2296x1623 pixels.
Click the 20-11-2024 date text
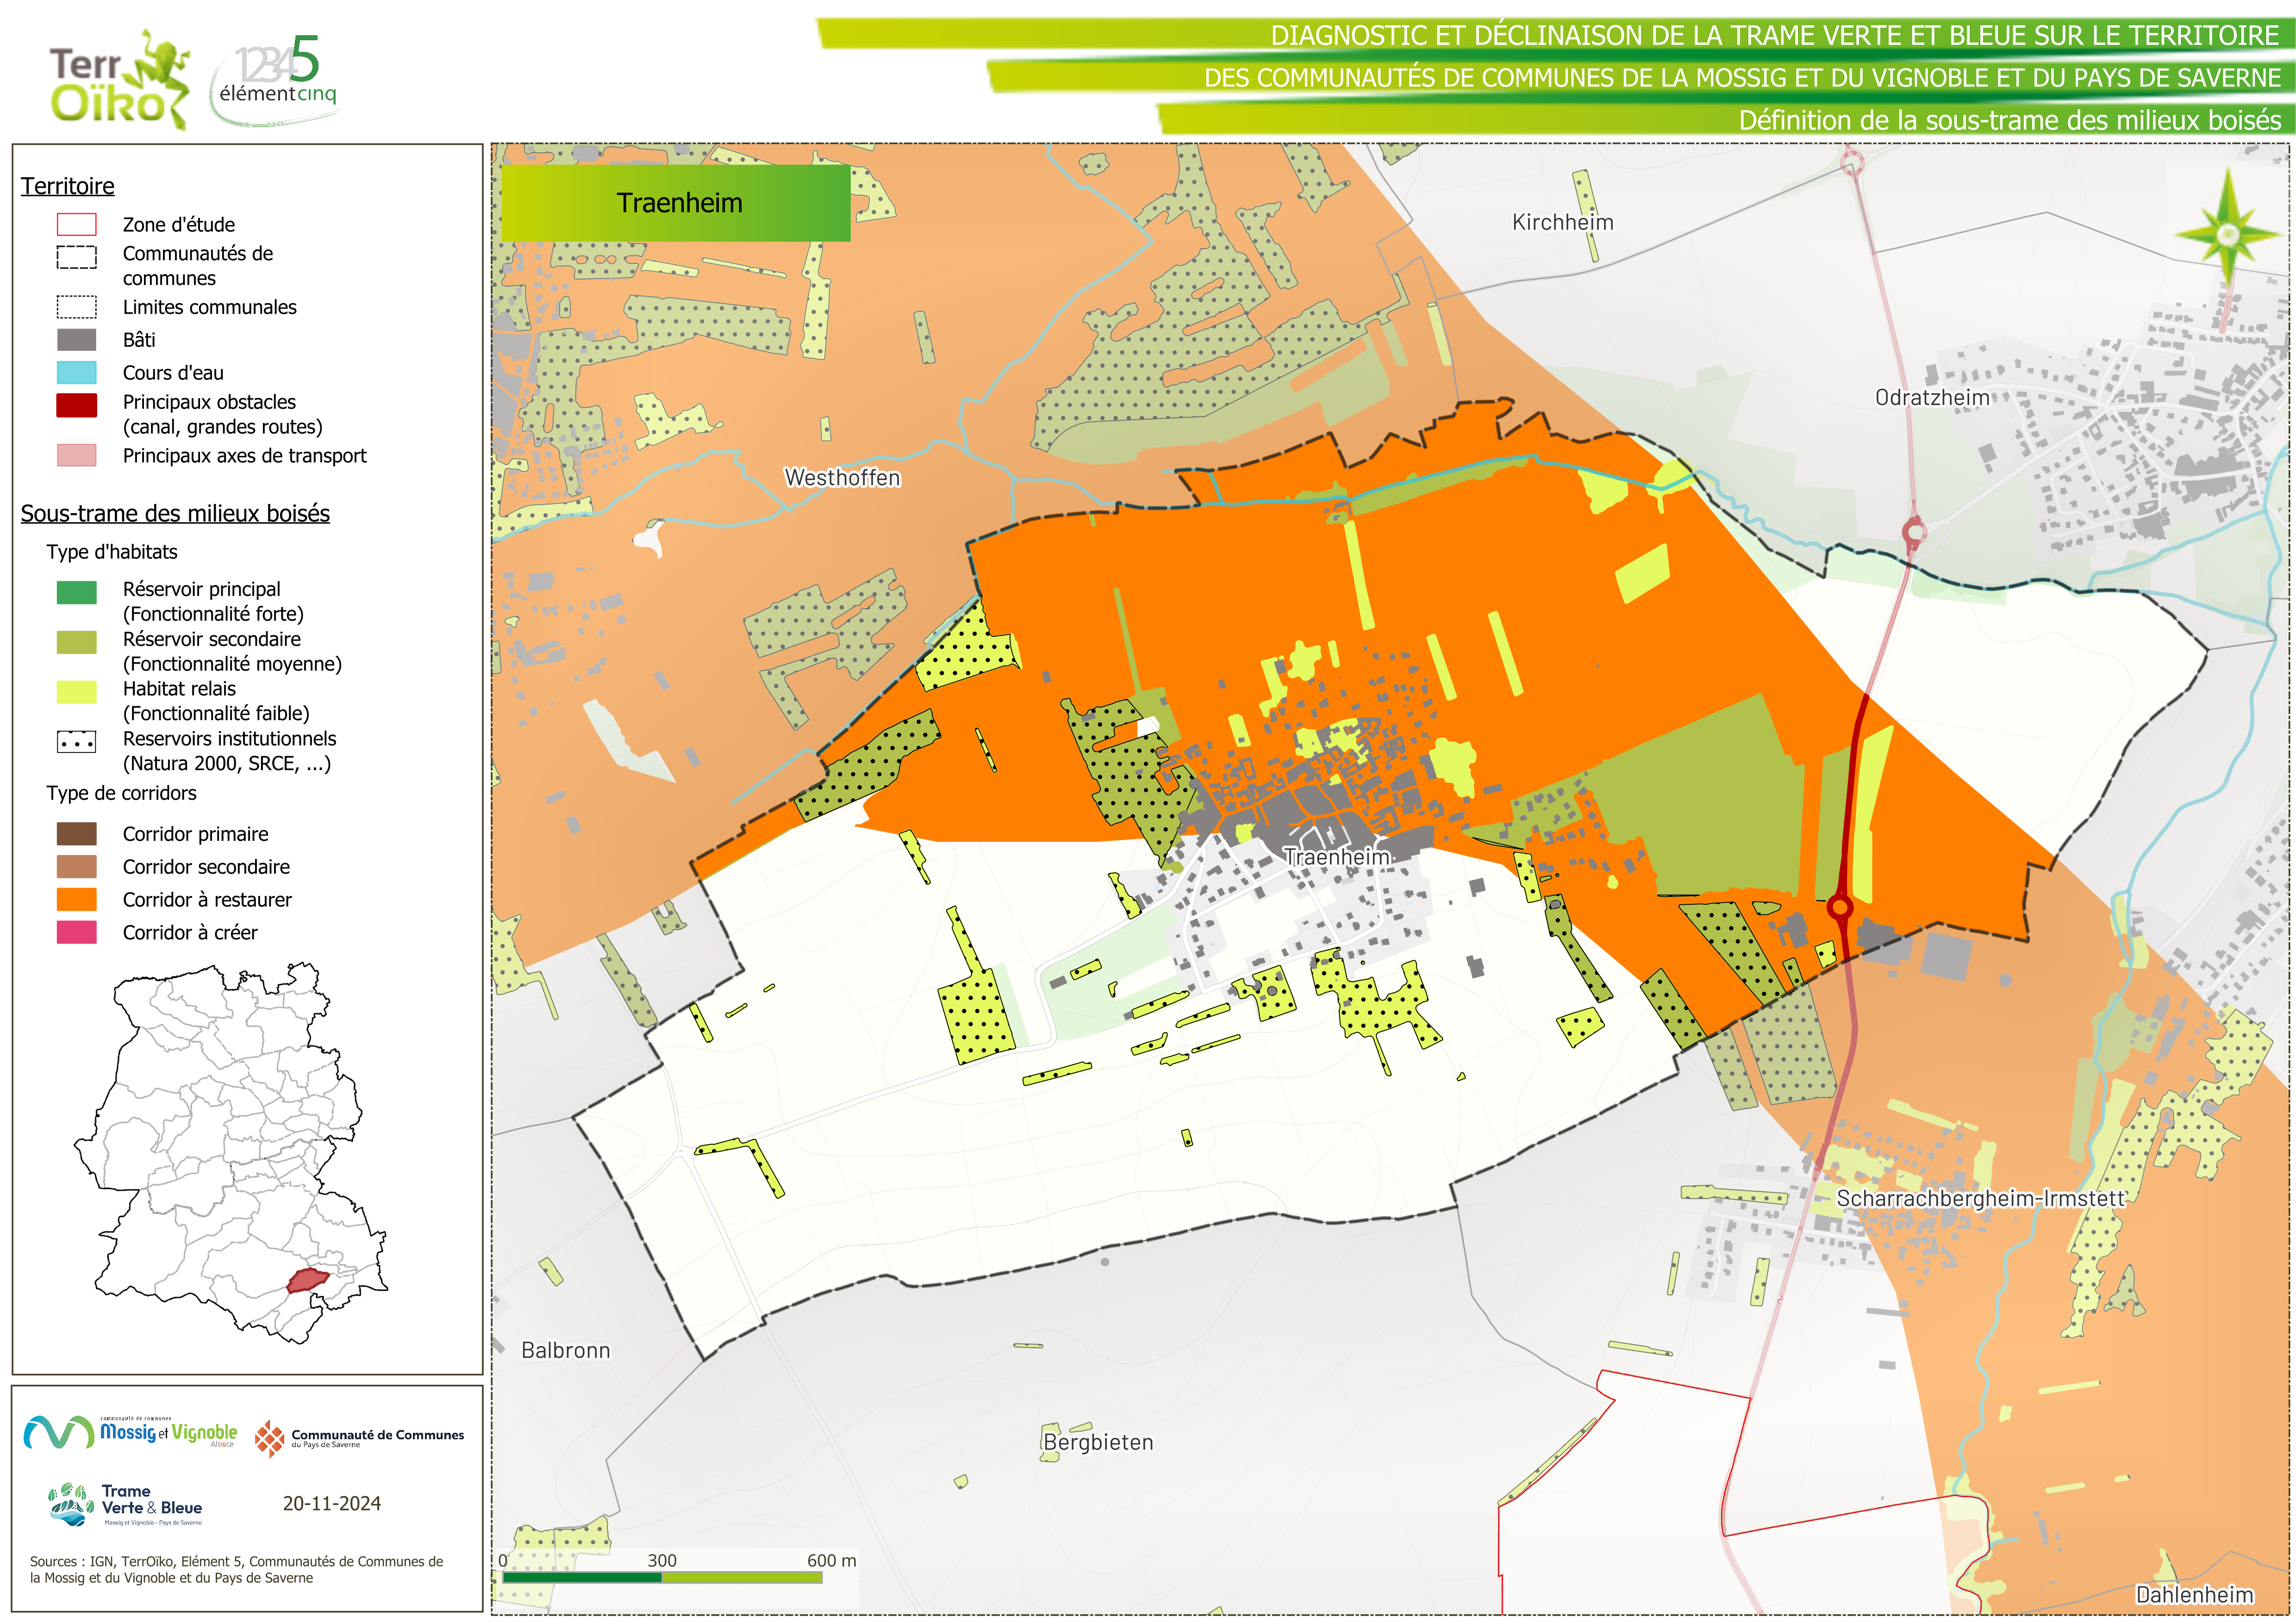331,1503
